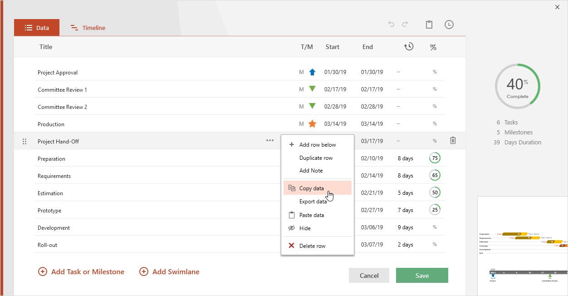Screen dimensions: 568x296
Task: Click the timeline preview thumbnail
Action: pos(523,246)
